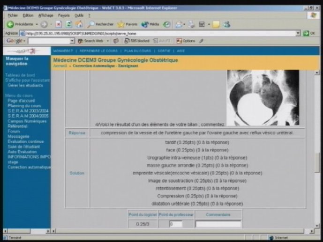Click the address URL field

point(158,33)
